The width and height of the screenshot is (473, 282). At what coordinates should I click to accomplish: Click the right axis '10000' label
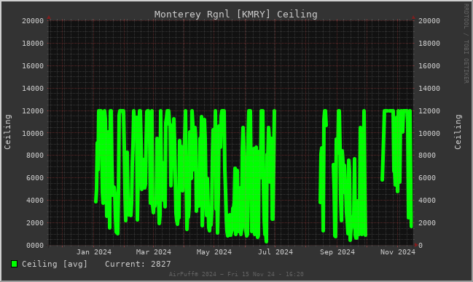(429, 133)
